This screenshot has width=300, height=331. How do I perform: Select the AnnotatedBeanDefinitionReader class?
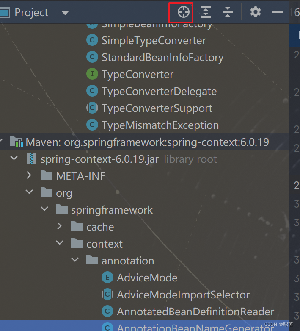pyautogui.click(x=195, y=312)
